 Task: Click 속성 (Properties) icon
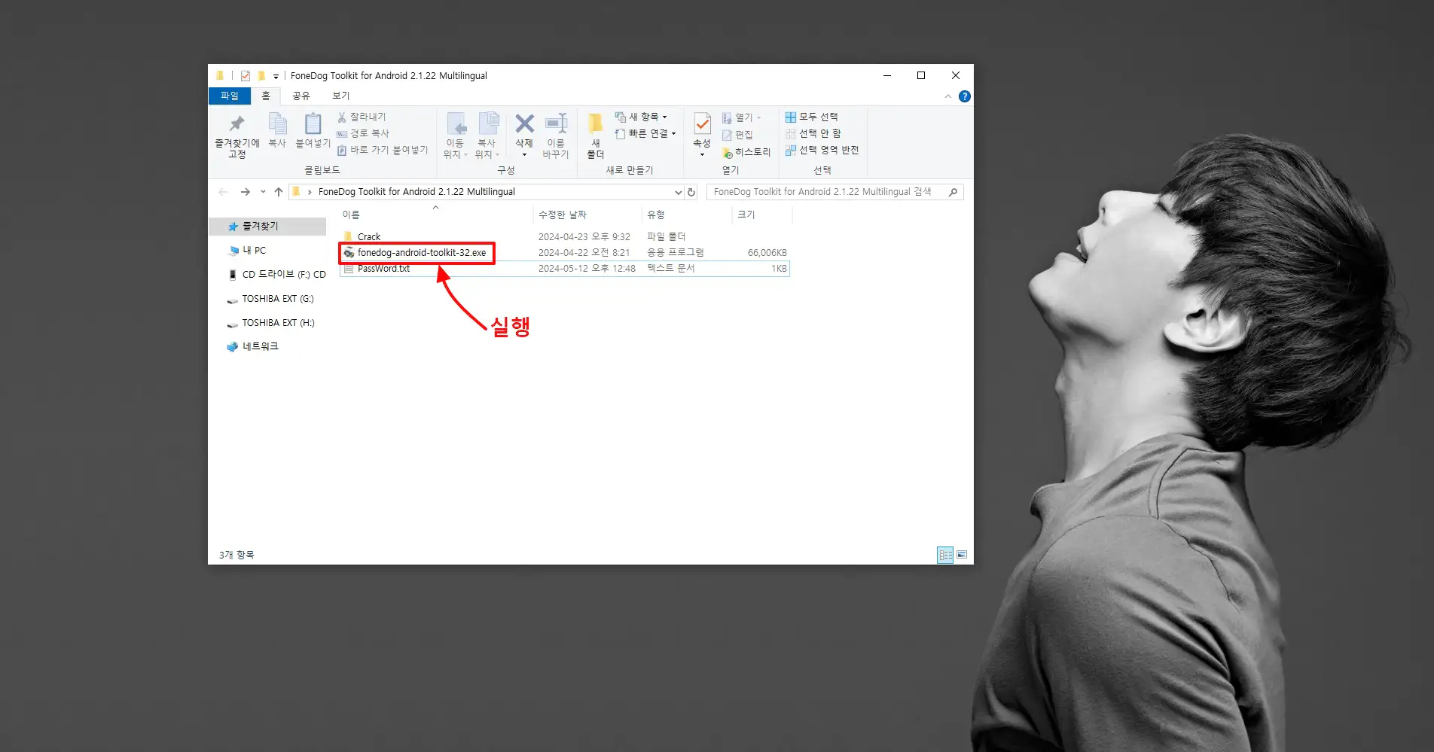point(702,124)
